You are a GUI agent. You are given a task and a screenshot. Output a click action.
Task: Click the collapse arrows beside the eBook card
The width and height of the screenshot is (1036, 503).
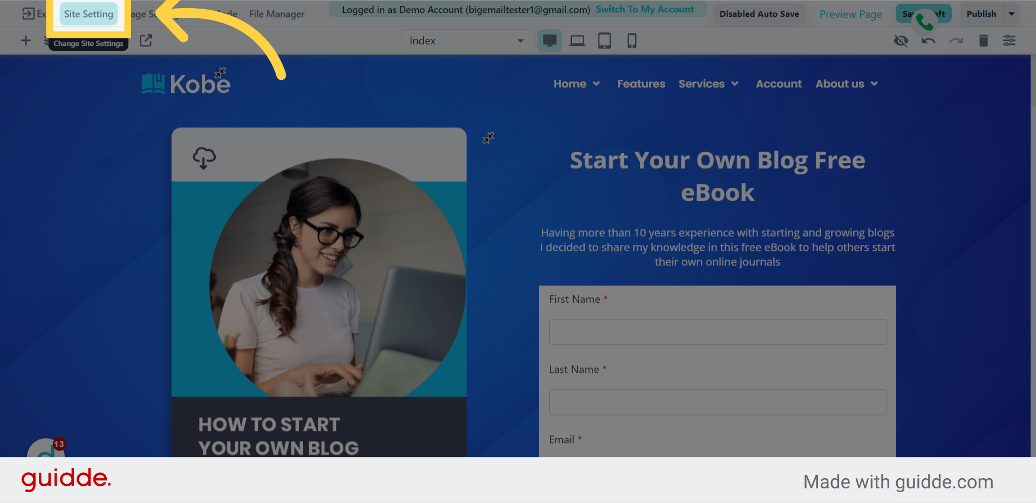[x=488, y=138]
